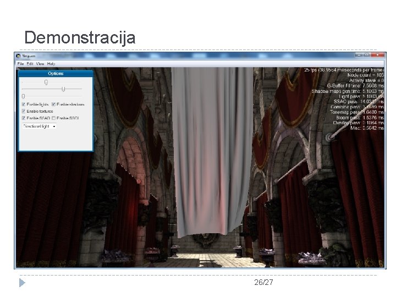Screen dimensions: 396x297
Task: Open the File menu
Action: [x=20, y=64]
